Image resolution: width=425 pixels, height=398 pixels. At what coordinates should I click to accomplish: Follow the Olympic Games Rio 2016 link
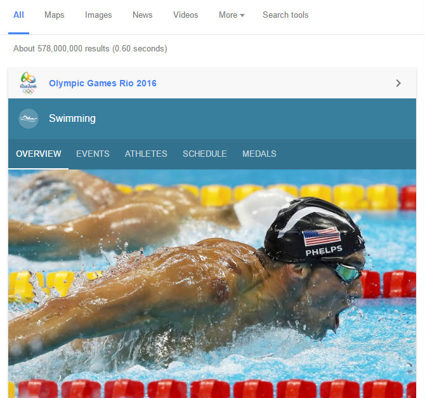coord(103,83)
